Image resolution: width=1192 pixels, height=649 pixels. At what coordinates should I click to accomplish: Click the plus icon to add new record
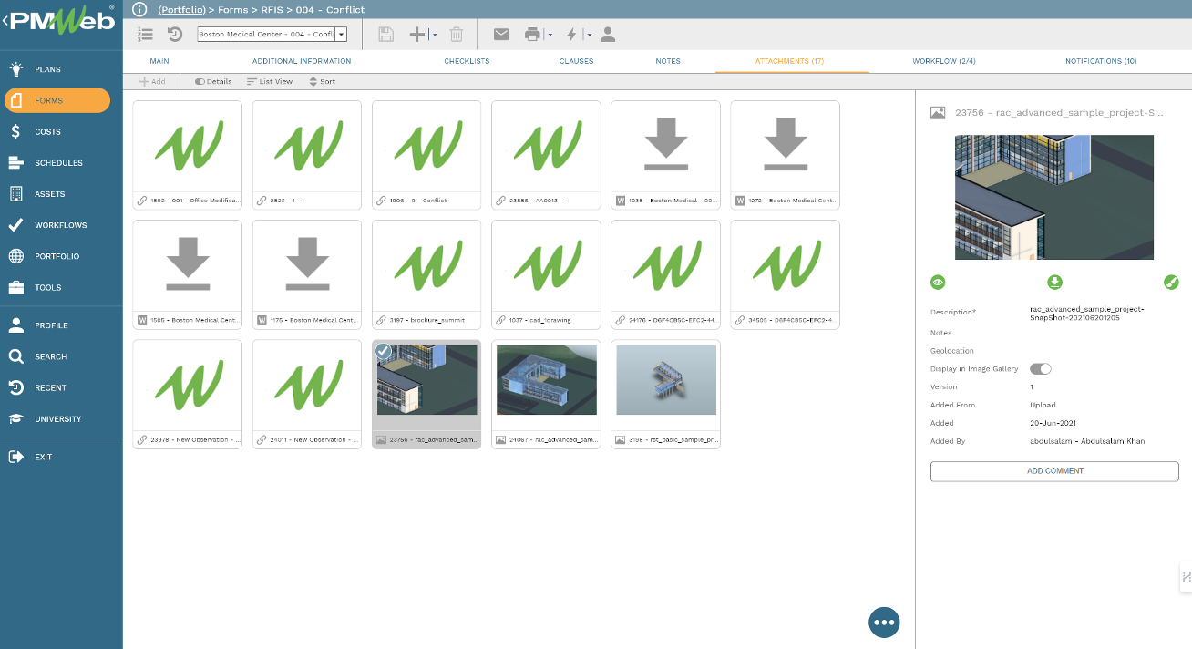coord(417,35)
